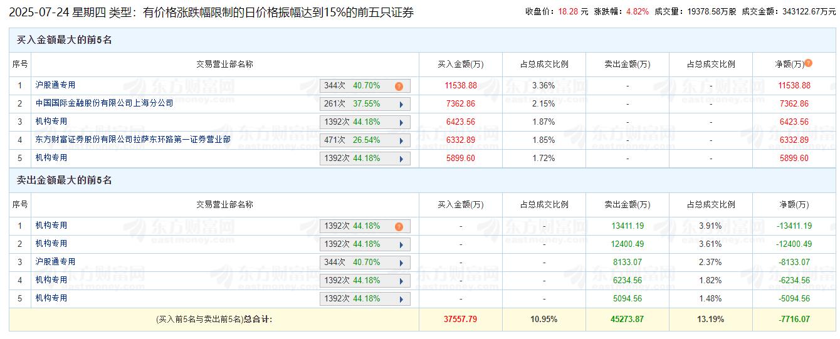Image resolution: width=840 pixels, height=339 pixels.
Task: Expand sell table row 3 沪股通专用 arrow
Action: (x=401, y=263)
